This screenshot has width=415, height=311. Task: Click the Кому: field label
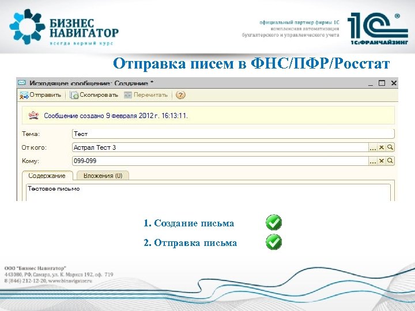31,161
